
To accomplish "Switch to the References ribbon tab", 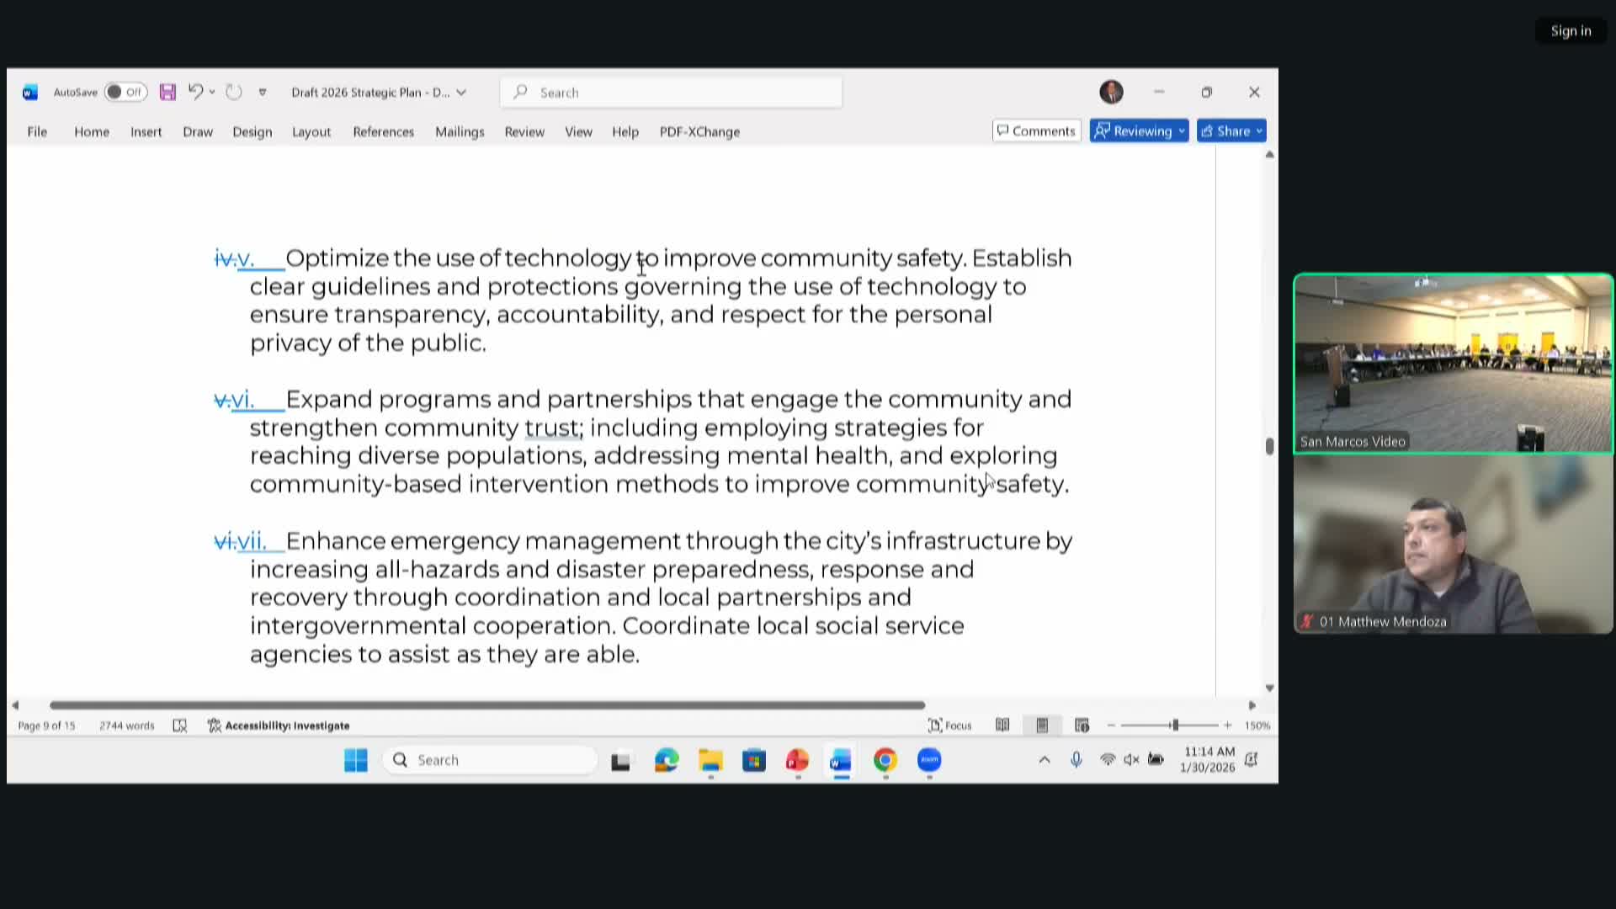I will 384,131.
